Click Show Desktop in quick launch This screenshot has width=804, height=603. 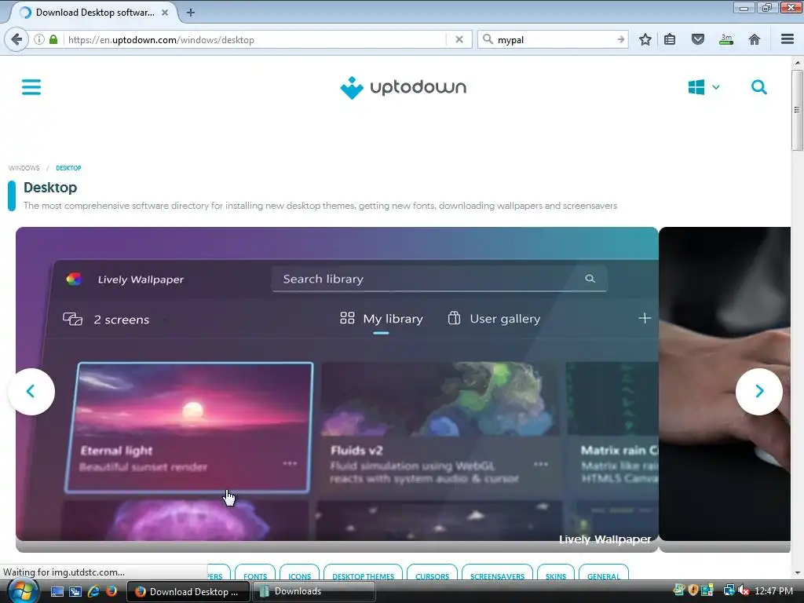[x=57, y=592]
